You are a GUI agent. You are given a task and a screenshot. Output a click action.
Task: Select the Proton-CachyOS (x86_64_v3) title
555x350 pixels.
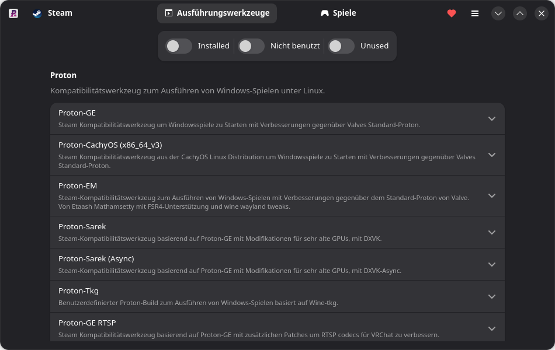[110, 145]
